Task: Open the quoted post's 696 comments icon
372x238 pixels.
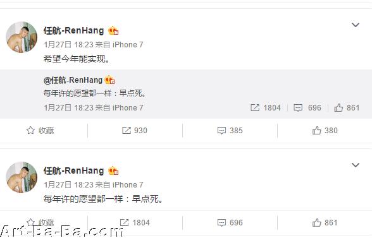Action: (x=307, y=108)
